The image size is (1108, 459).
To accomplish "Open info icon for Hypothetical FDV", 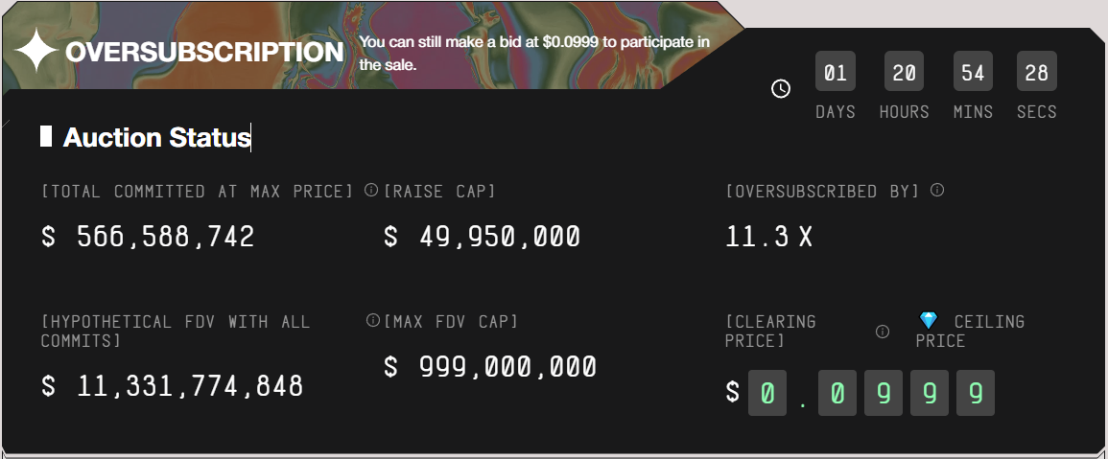I will pyautogui.click(x=373, y=320).
